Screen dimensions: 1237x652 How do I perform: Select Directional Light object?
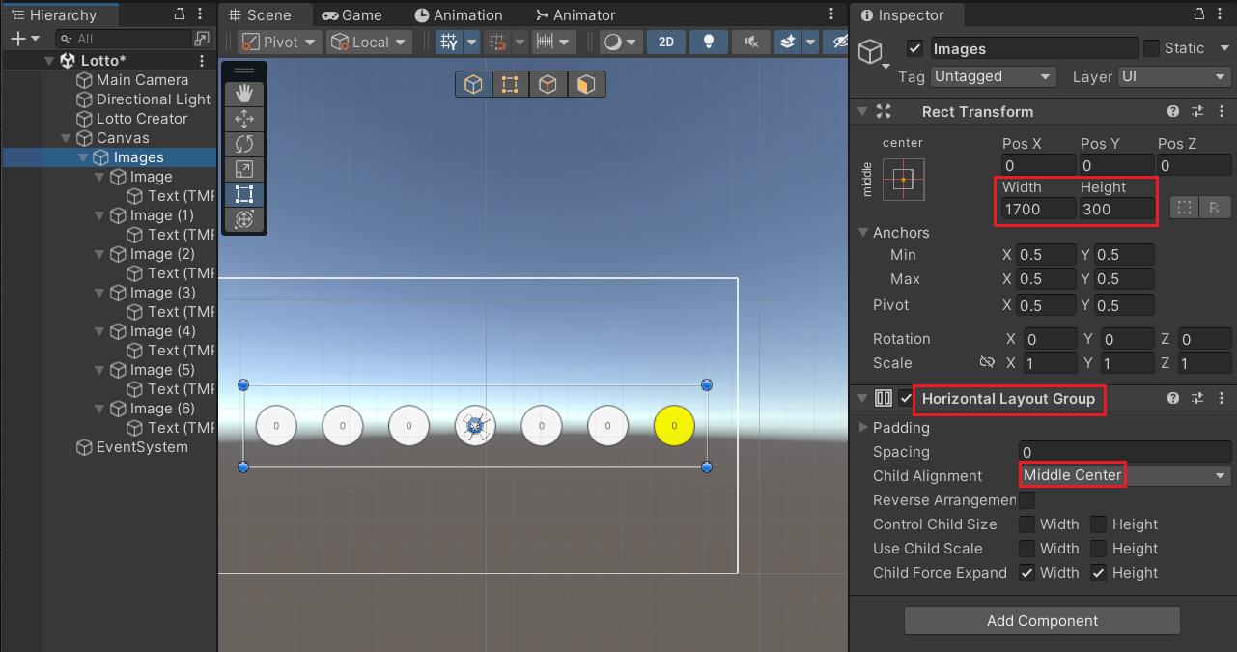tap(154, 99)
